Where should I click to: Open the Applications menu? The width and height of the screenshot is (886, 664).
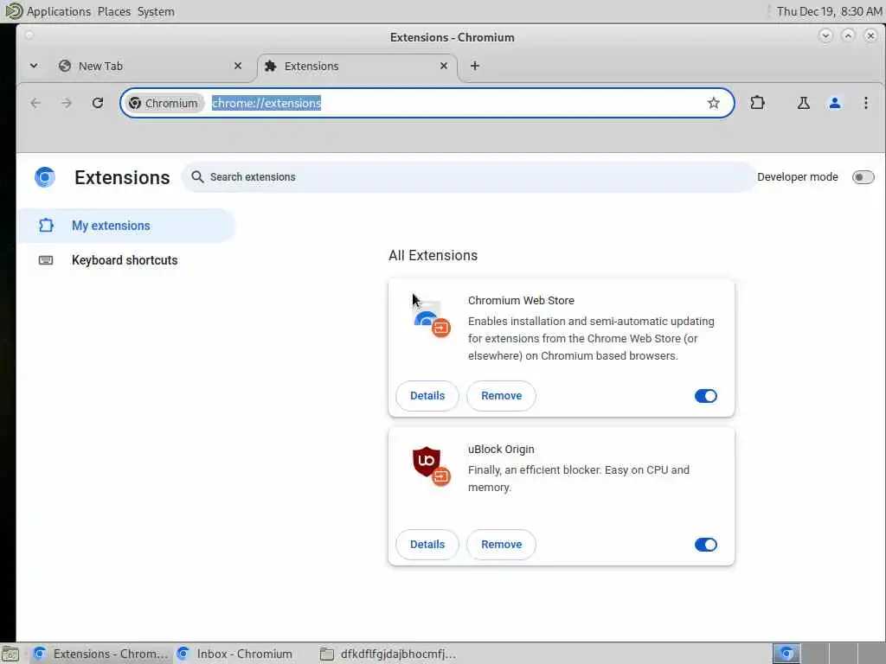[59, 11]
